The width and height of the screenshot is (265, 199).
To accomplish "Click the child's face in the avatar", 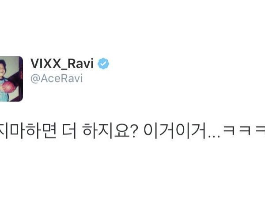I will 3,68.
